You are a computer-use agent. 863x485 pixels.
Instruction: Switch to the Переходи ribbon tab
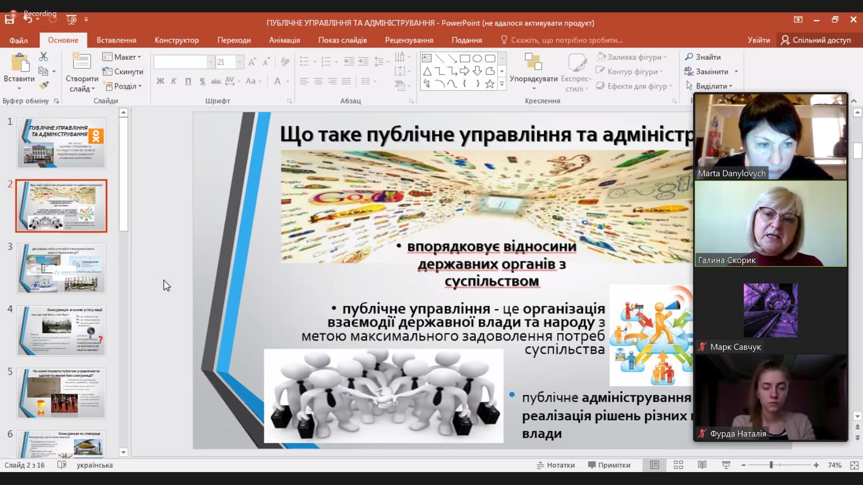pyautogui.click(x=234, y=40)
